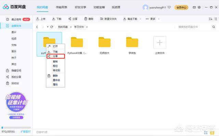Open 最近使用 in the sidebar
Viewport: 219px width, 136px height.
[x=16, y=19]
